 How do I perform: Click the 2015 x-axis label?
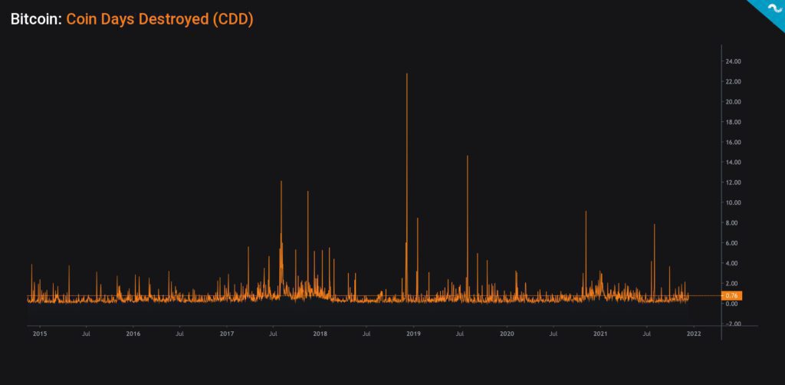pyautogui.click(x=40, y=334)
